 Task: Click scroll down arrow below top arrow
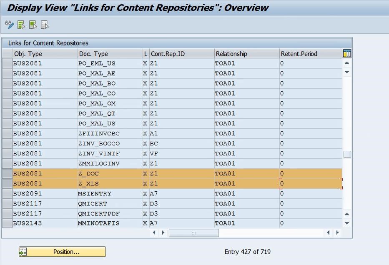(x=347, y=72)
